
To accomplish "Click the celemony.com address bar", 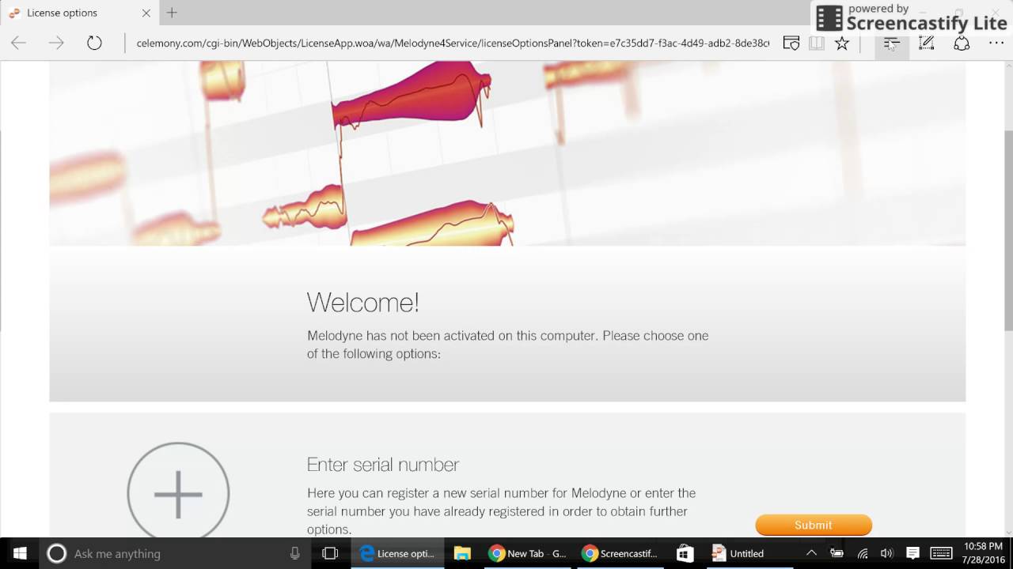I will (452, 43).
